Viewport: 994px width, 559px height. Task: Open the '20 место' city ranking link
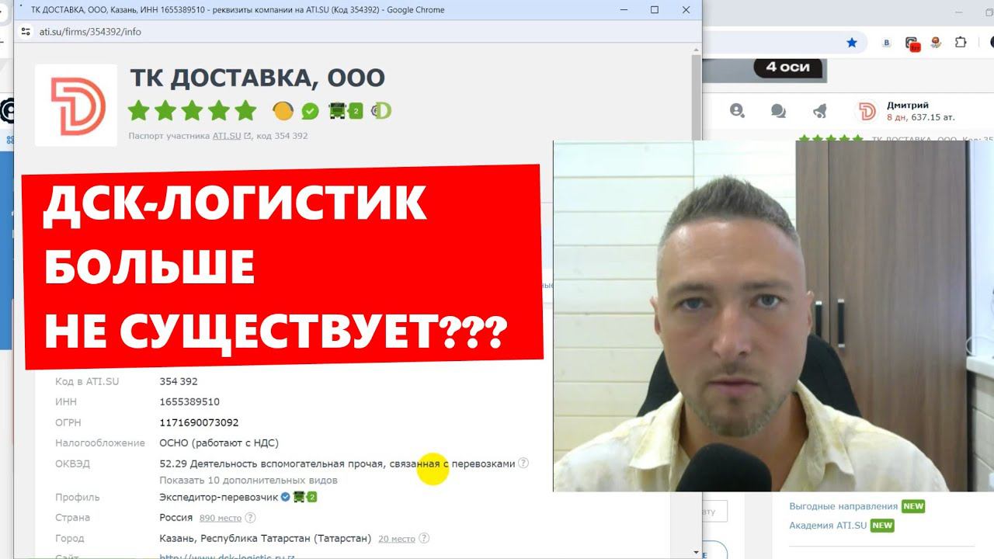coord(397,538)
